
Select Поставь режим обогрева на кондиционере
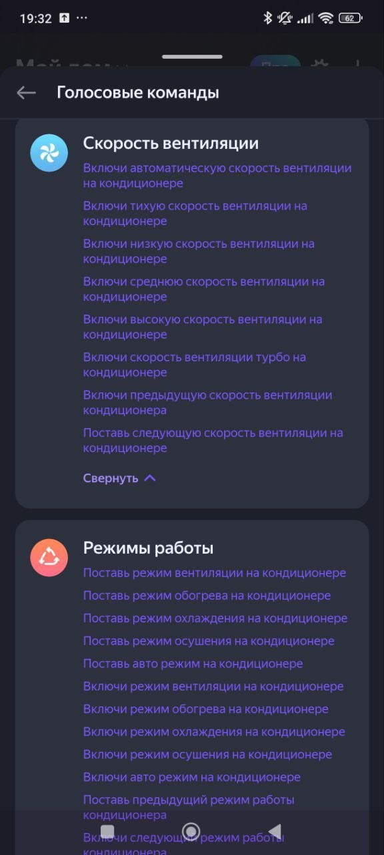coord(207,596)
